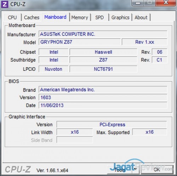Click the CPU-Z window title text
The height and width of the screenshot is (176, 177).
click(18, 4)
